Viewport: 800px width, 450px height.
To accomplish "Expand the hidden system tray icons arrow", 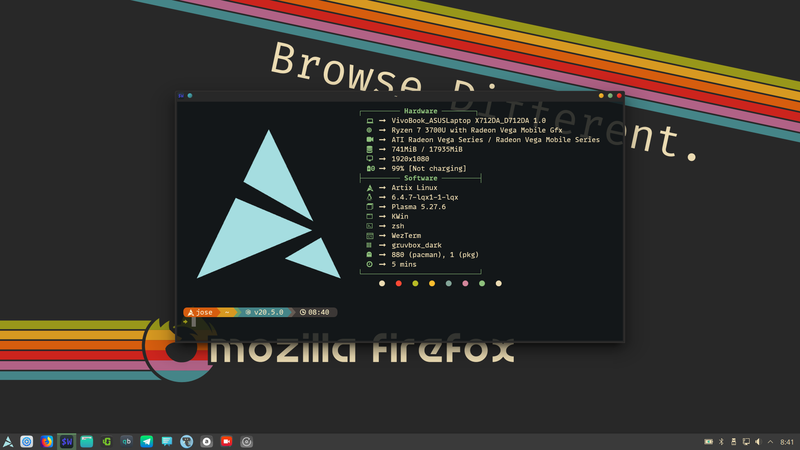I will (x=770, y=442).
